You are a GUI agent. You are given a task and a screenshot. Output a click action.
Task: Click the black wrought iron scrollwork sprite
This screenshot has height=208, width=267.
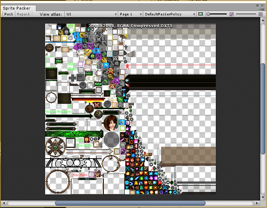73,162
